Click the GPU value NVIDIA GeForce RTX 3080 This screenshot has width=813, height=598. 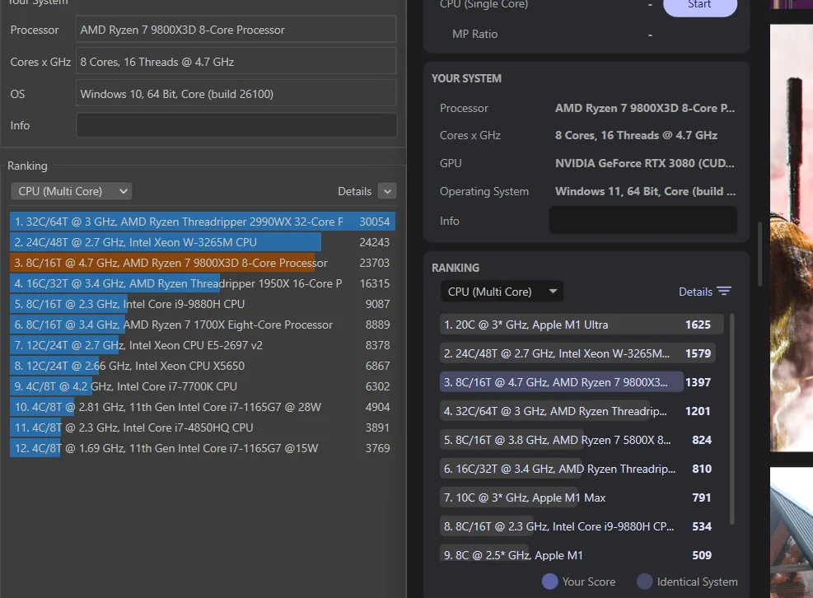click(x=644, y=163)
